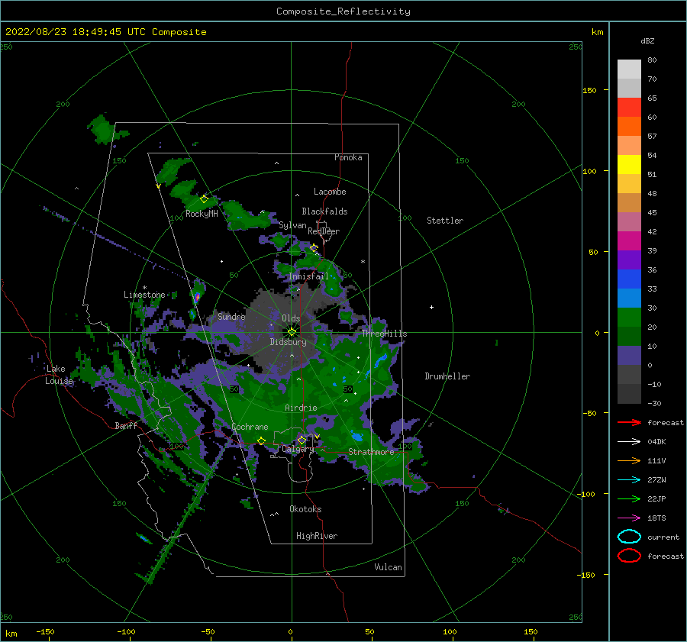
Task: Click the red forecast ellipse icon
Action: tap(629, 556)
